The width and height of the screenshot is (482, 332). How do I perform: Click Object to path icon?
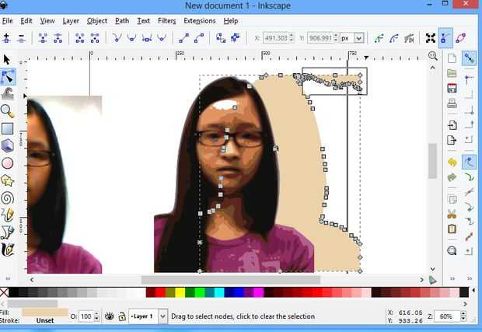coord(221,38)
